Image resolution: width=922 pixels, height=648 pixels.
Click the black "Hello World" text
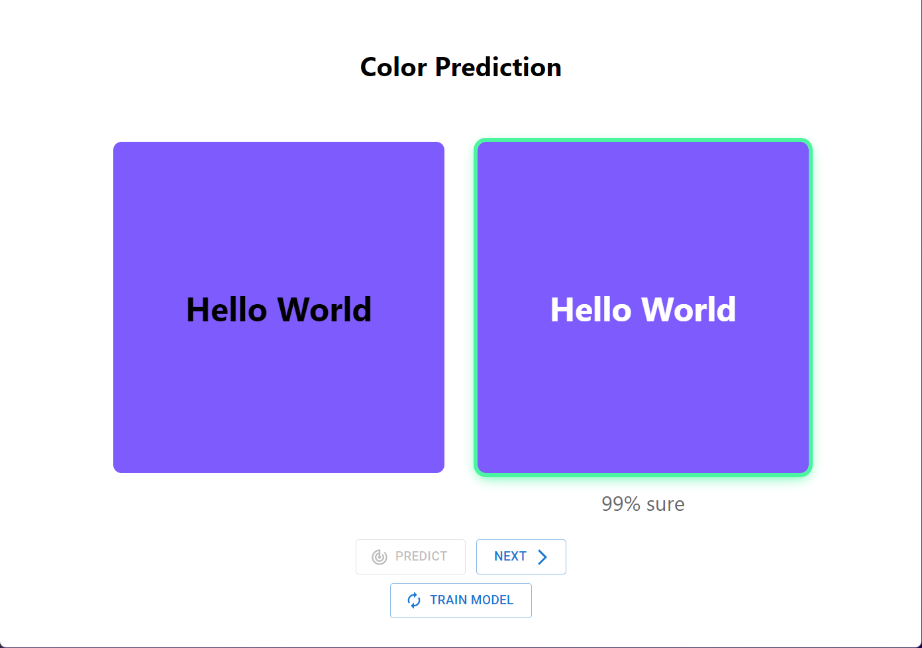pos(279,309)
